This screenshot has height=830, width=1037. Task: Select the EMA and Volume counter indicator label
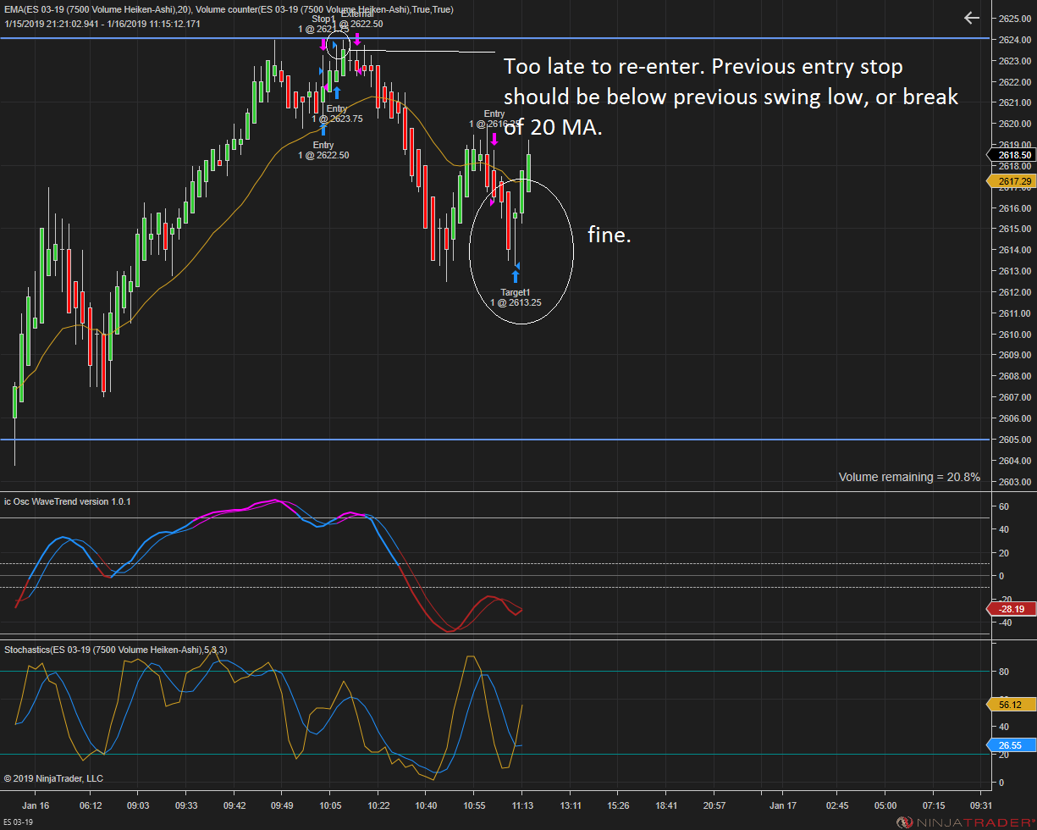click(229, 9)
